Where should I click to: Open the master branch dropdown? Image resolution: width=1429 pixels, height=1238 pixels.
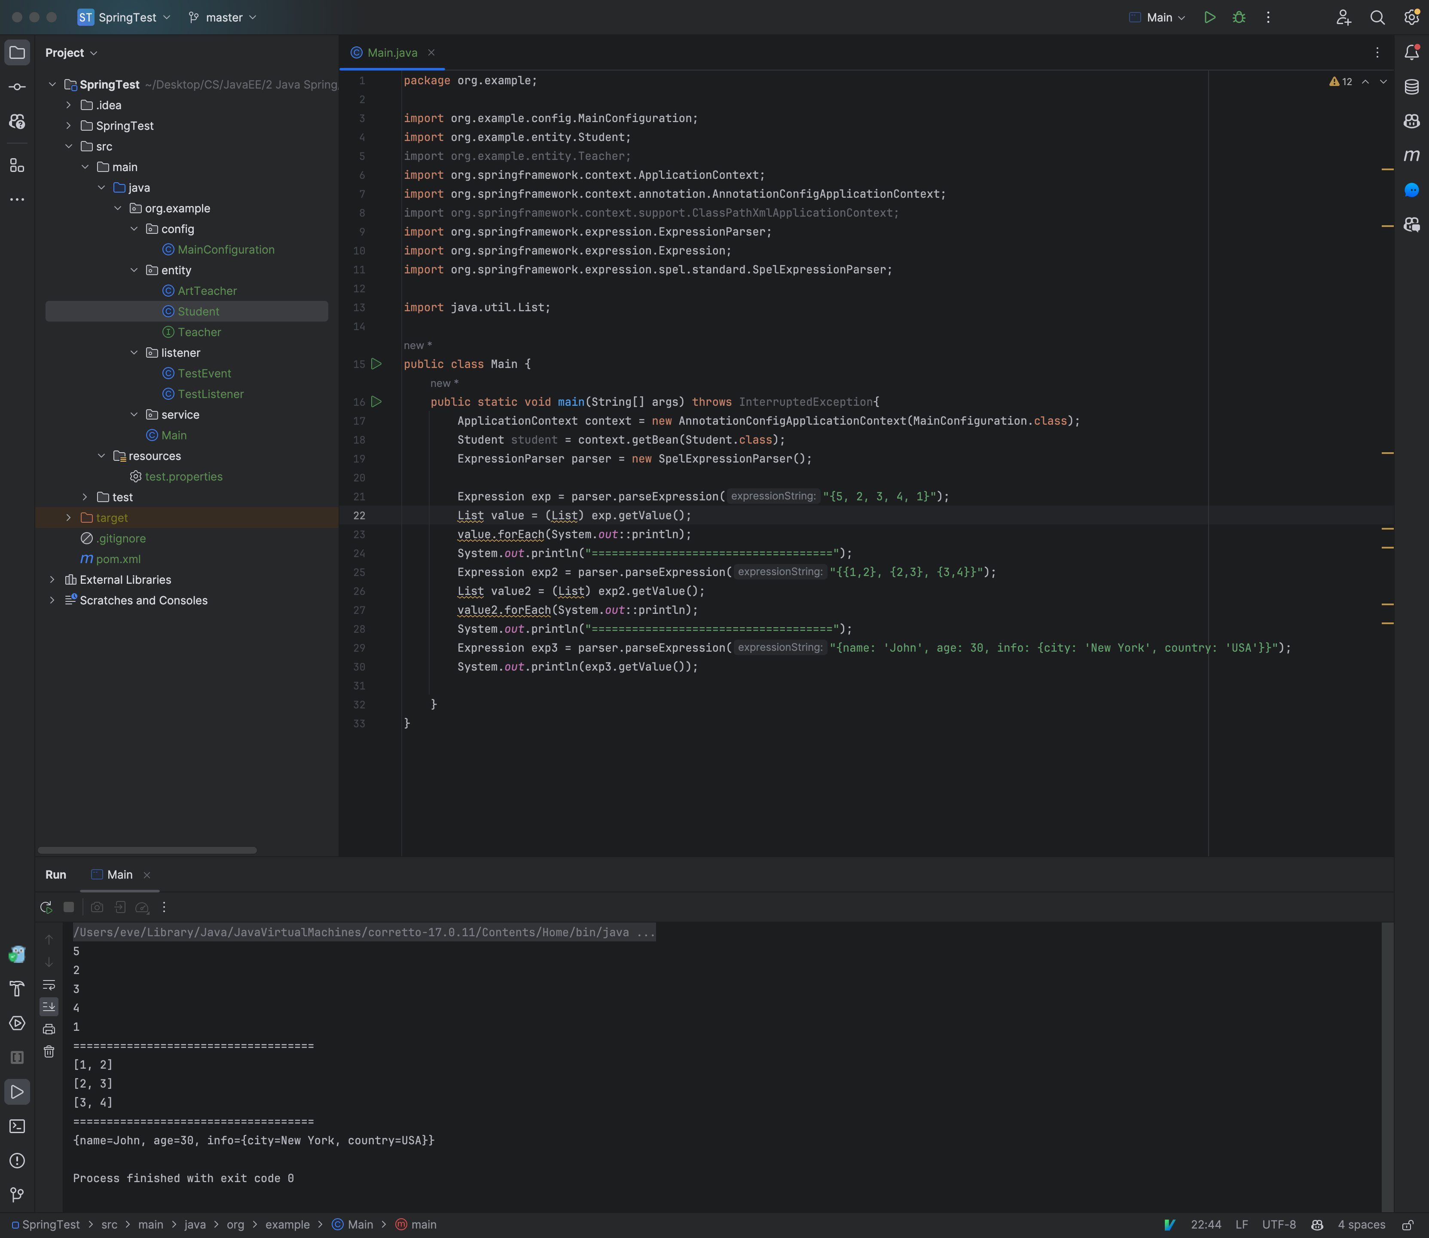tap(222, 17)
